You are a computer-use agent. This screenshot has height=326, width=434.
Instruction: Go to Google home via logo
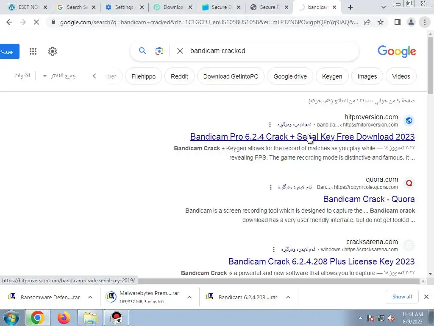coord(397,51)
